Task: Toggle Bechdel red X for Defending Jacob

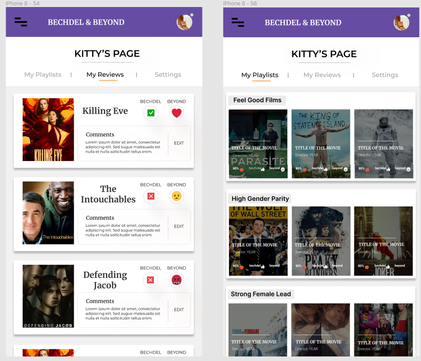Action: coord(150,280)
